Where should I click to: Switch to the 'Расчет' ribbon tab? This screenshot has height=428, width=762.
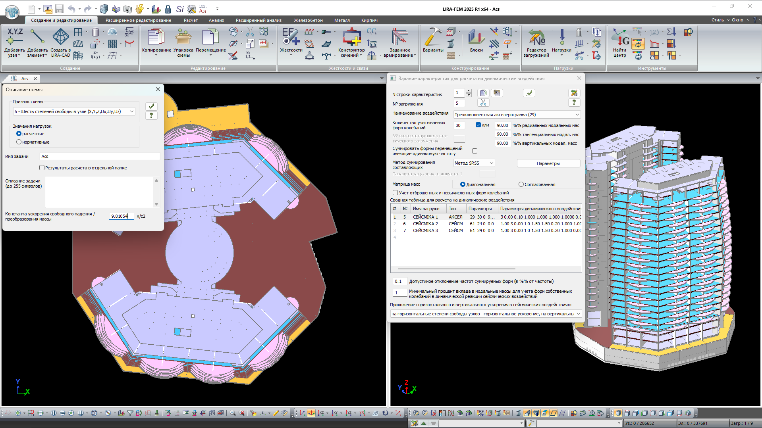[191, 20]
